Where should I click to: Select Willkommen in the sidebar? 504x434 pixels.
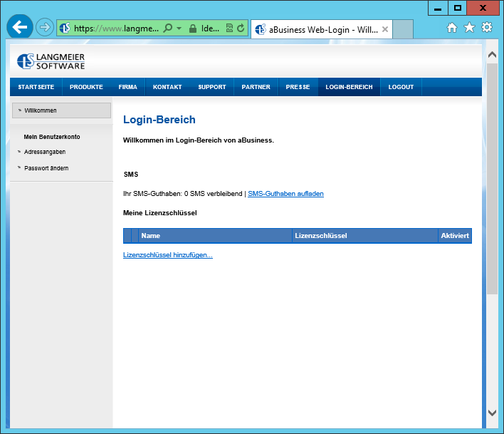61,110
